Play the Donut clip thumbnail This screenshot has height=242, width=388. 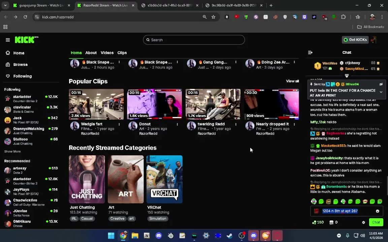click(x=154, y=104)
